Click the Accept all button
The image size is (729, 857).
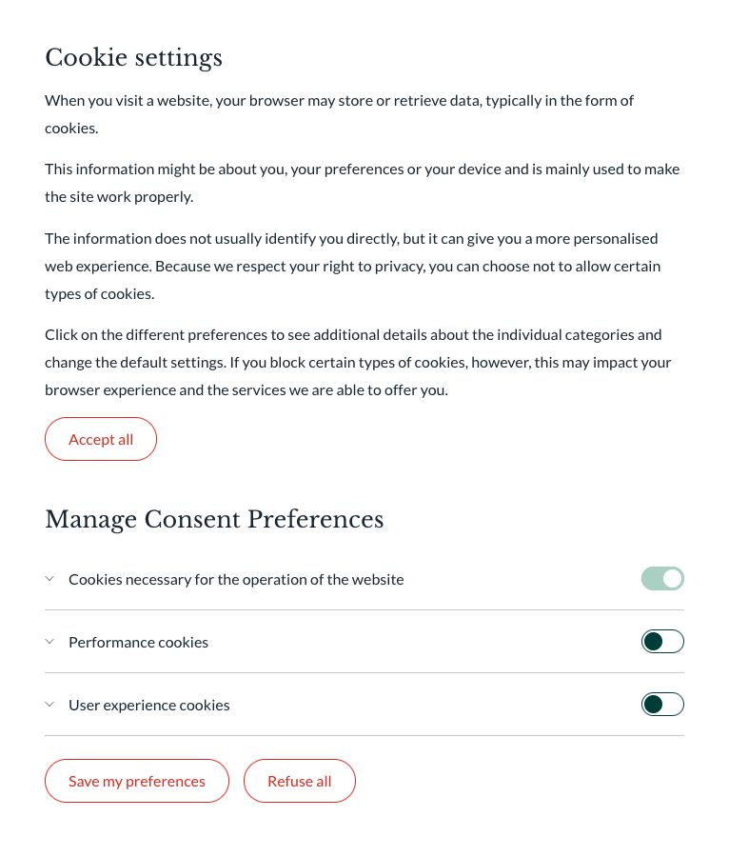(x=101, y=439)
